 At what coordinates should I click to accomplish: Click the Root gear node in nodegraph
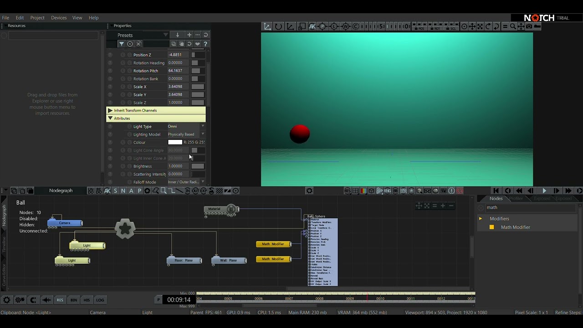pyautogui.click(x=125, y=229)
